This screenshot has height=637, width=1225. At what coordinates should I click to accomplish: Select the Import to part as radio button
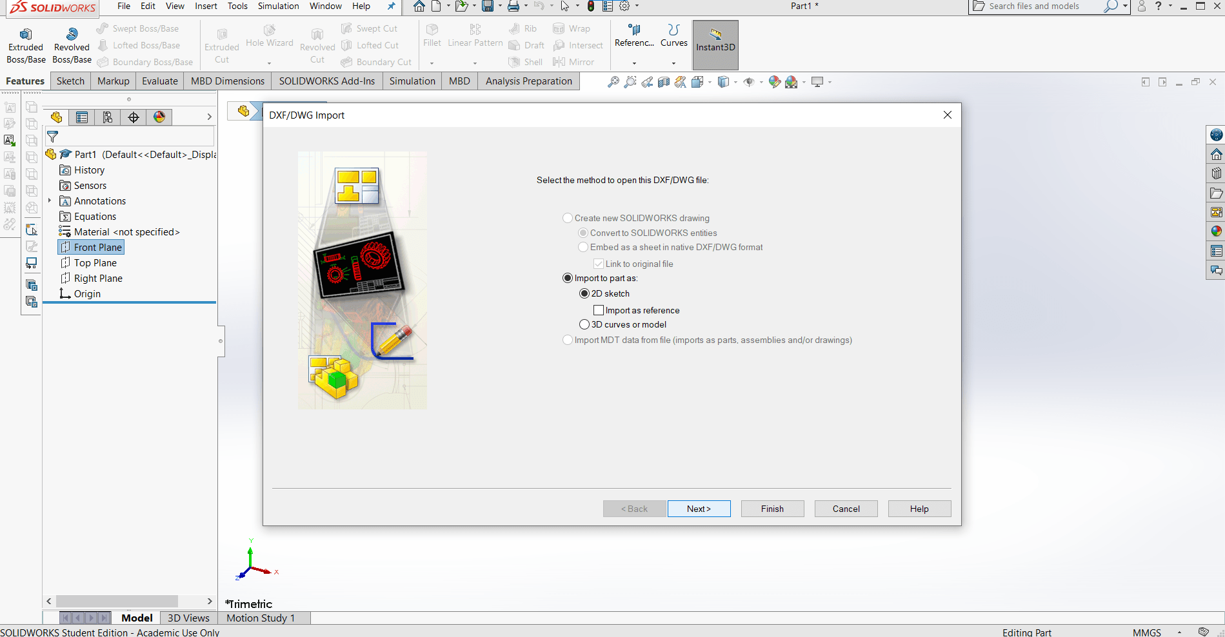pyautogui.click(x=568, y=278)
